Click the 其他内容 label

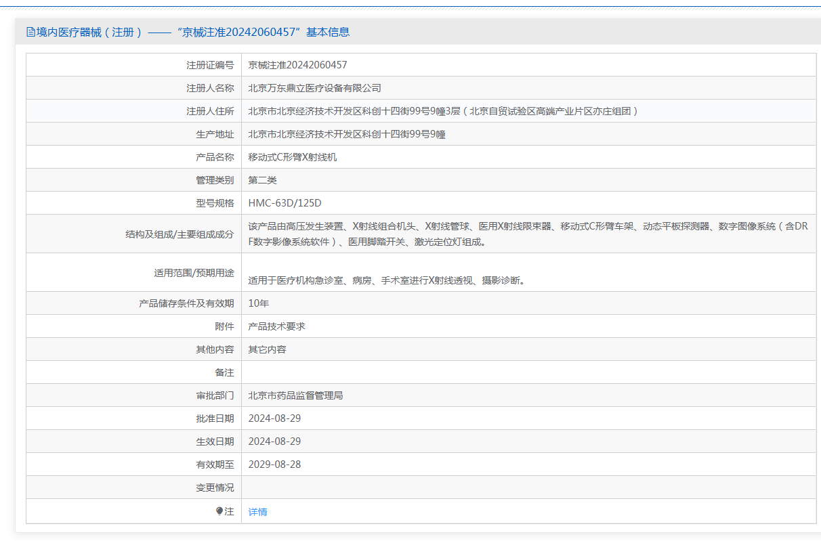[215, 349]
